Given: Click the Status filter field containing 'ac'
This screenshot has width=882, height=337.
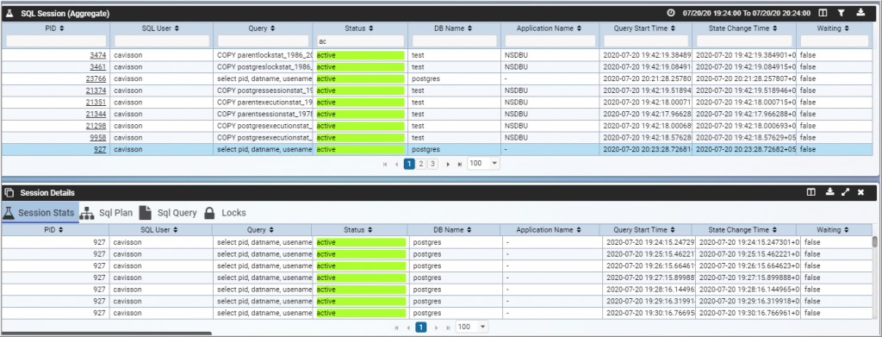Looking at the screenshot, I should [361, 41].
